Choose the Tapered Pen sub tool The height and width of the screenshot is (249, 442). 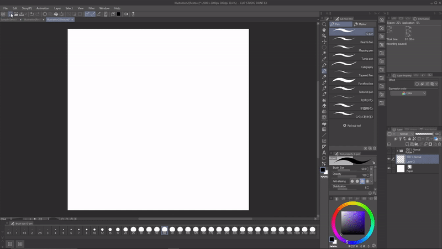click(351, 73)
